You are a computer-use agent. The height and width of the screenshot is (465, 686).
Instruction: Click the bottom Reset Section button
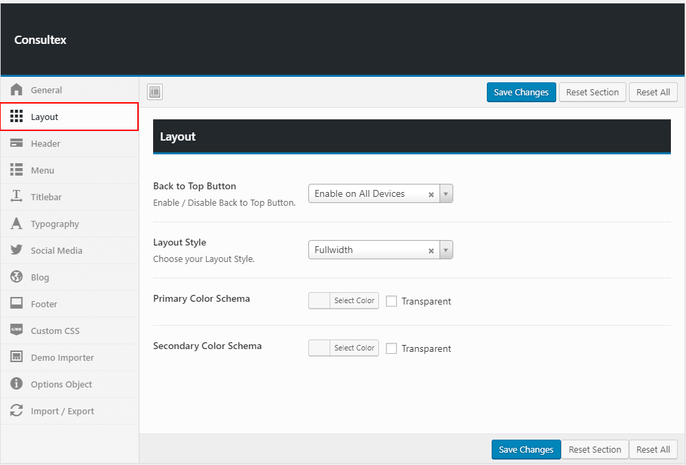point(595,450)
